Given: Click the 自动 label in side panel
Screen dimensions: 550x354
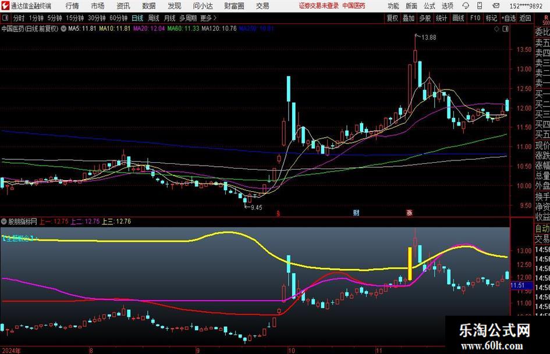Looking at the screenshot, I should (542, 228).
